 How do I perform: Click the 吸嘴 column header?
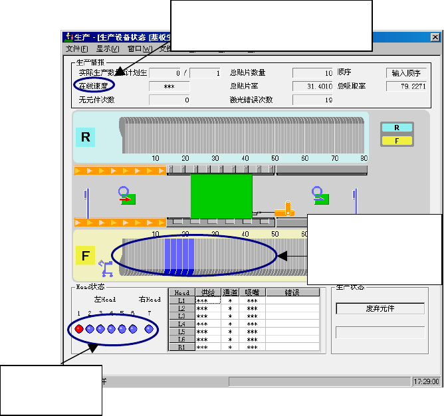(x=252, y=292)
